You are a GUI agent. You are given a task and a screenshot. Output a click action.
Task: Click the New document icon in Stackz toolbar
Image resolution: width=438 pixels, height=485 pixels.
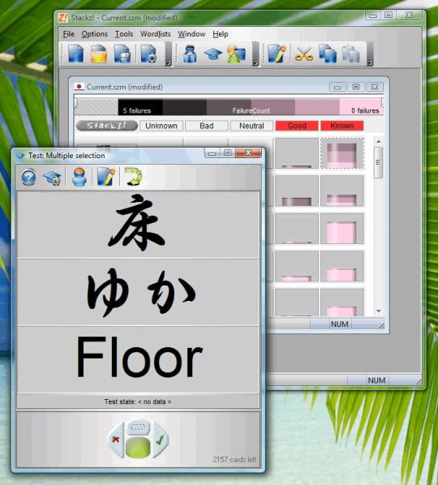point(75,54)
